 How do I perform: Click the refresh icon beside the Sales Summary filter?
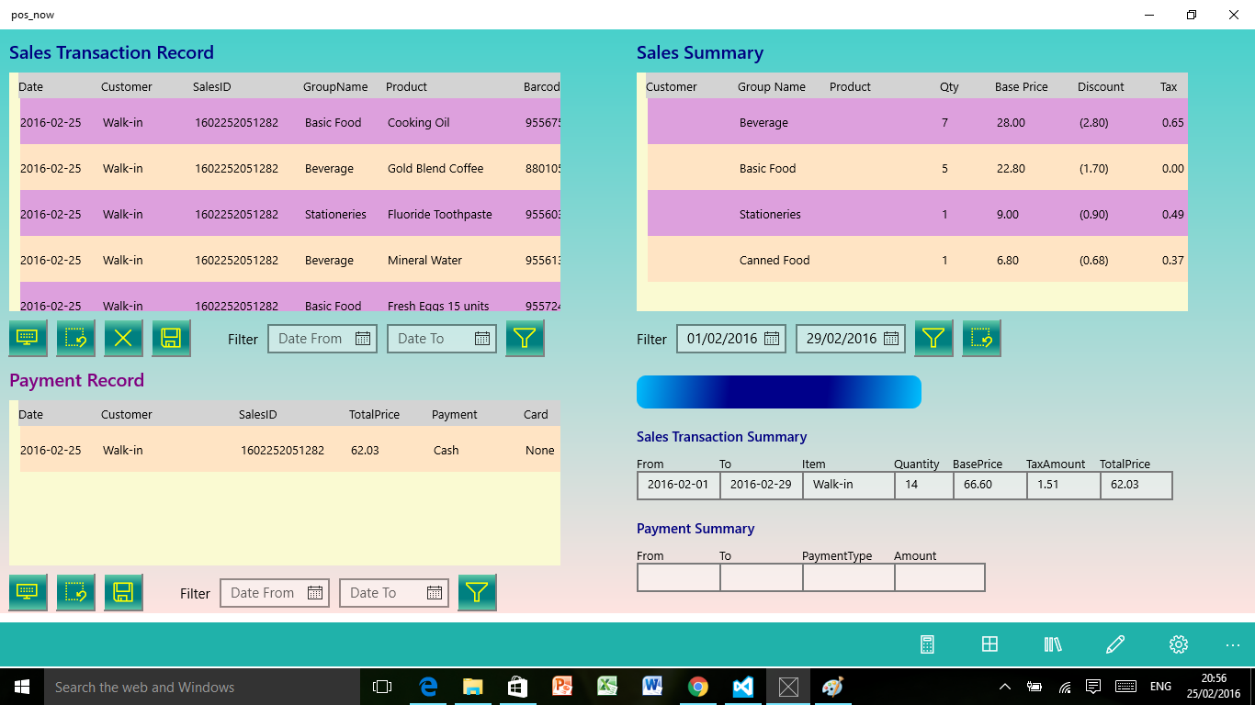(981, 338)
